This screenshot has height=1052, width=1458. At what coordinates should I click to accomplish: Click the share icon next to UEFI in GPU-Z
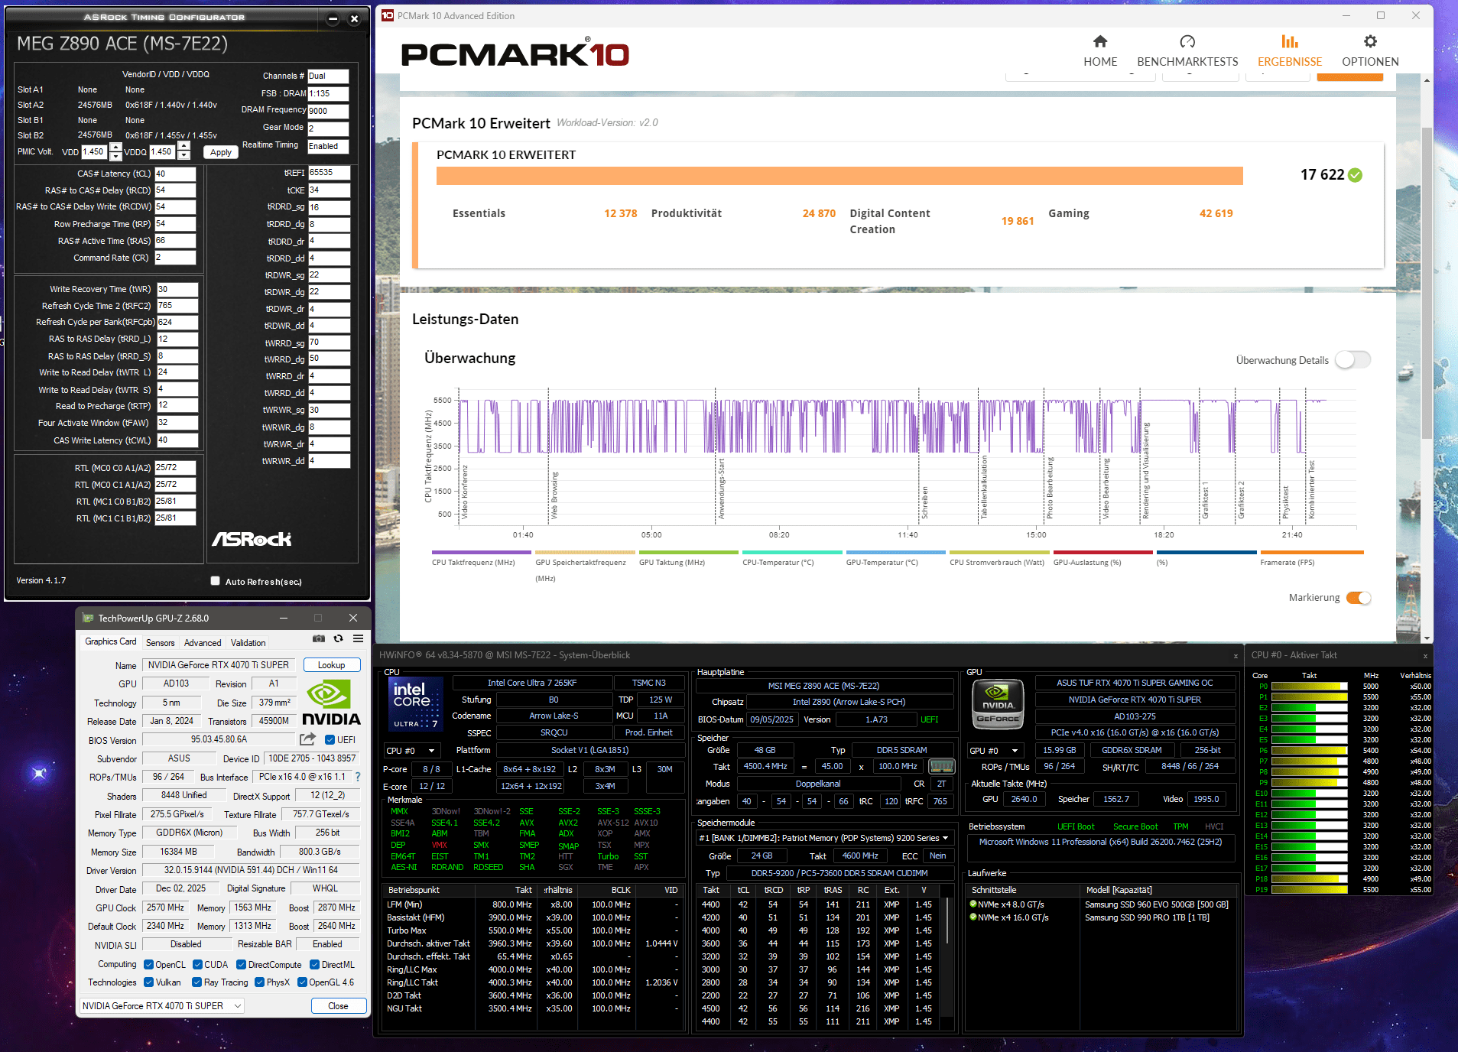[306, 739]
